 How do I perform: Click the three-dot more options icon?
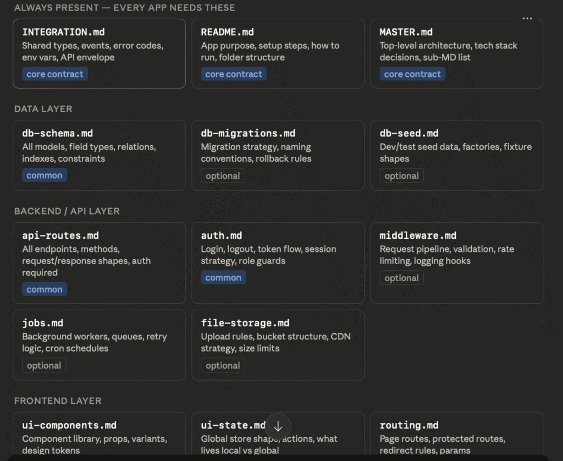(x=527, y=18)
